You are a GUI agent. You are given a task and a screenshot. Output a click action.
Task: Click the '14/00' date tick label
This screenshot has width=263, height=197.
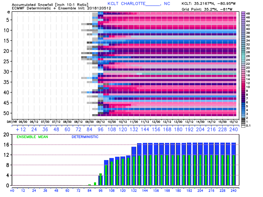click(x=200, y=122)
